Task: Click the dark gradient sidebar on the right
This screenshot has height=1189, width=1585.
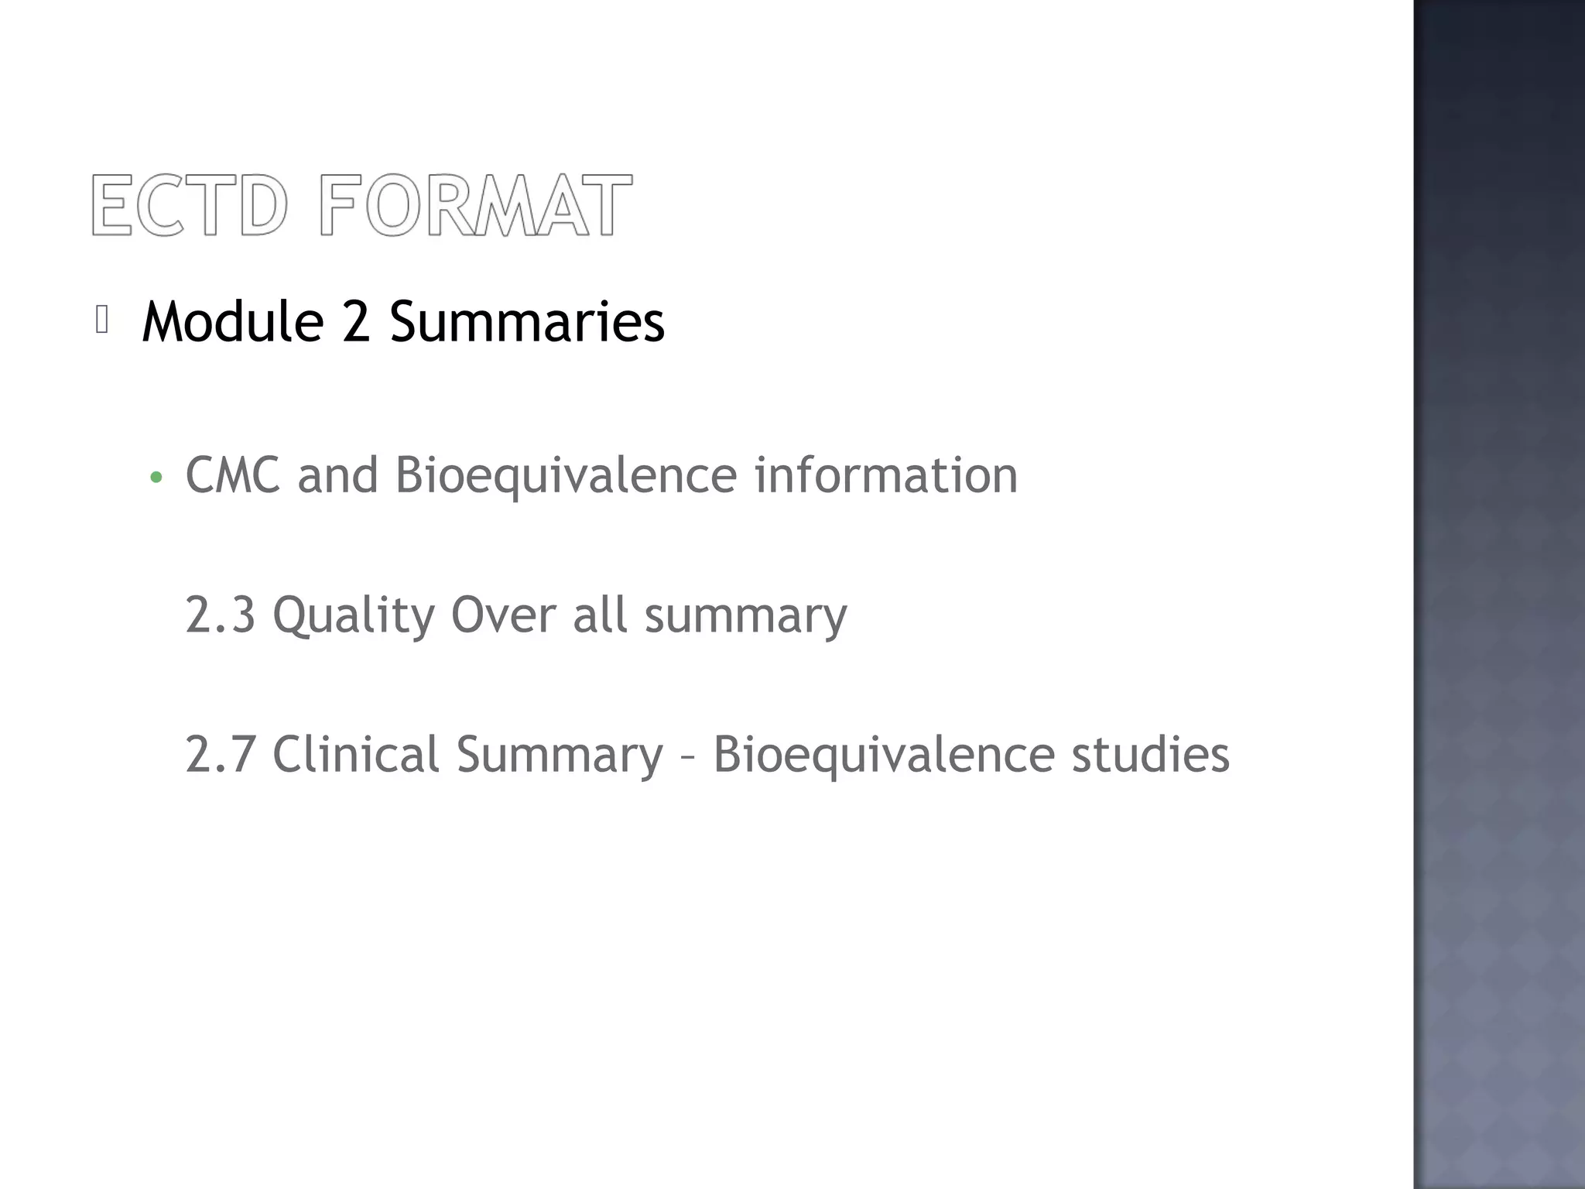Action: [x=1499, y=594]
